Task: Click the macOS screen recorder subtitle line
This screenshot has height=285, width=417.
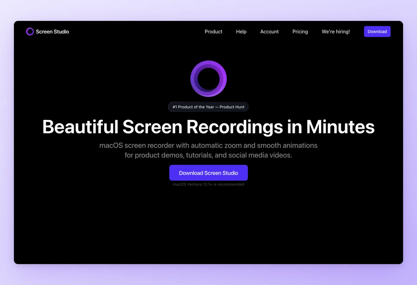Action: (x=208, y=145)
